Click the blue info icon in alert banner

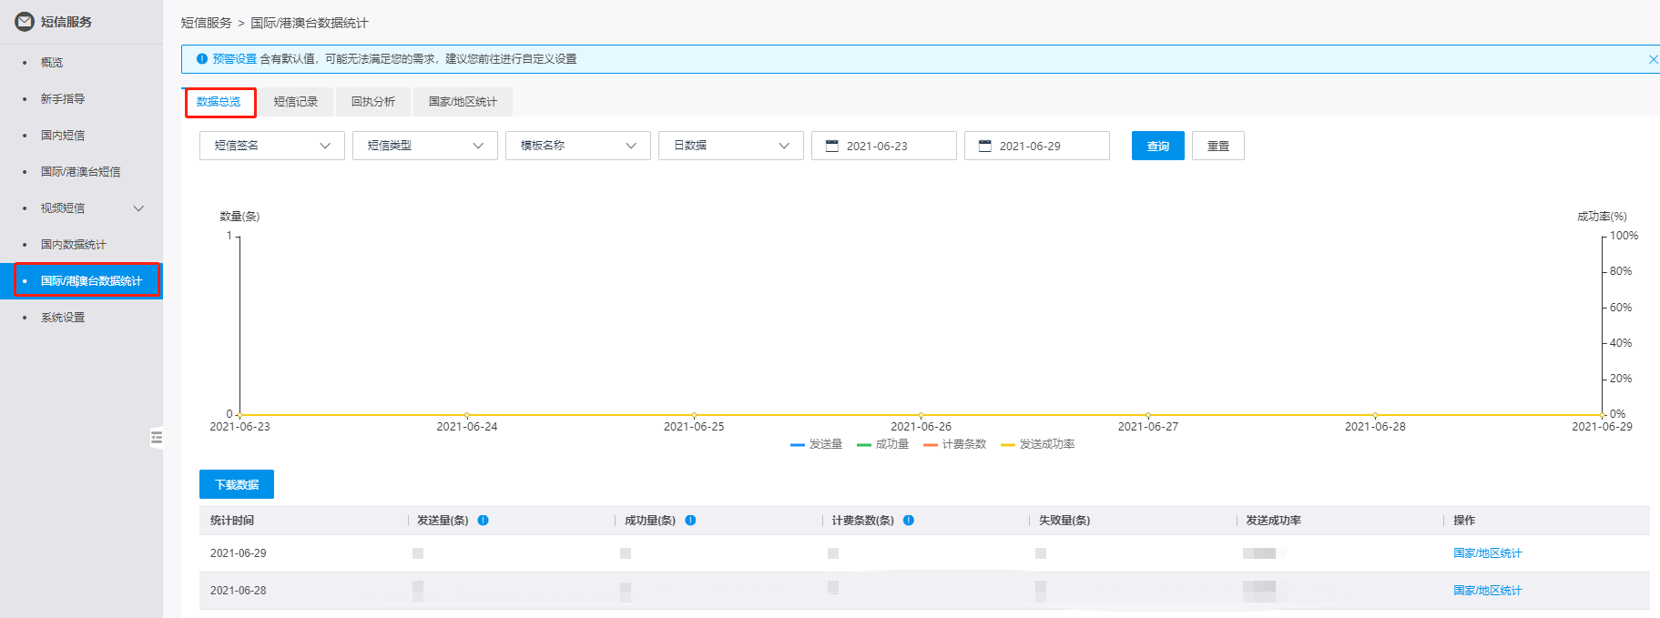click(202, 58)
